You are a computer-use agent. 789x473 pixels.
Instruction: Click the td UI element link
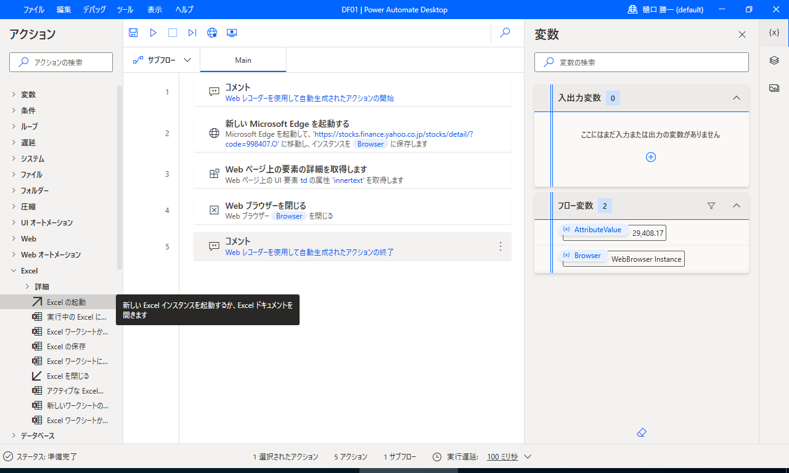[x=304, y=180]
